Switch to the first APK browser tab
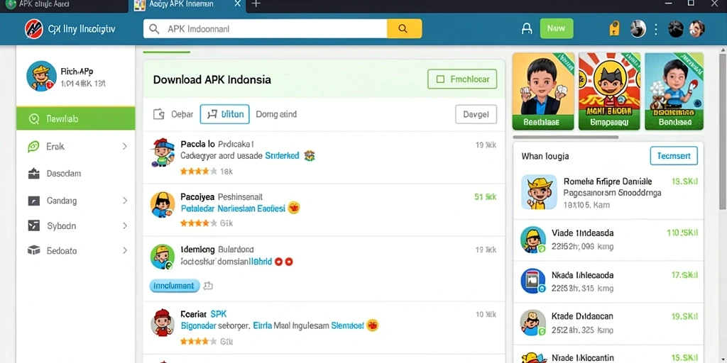 click(x=64, y=5)
